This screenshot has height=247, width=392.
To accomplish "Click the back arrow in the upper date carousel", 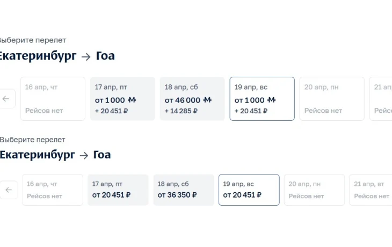I will point(6,99).
